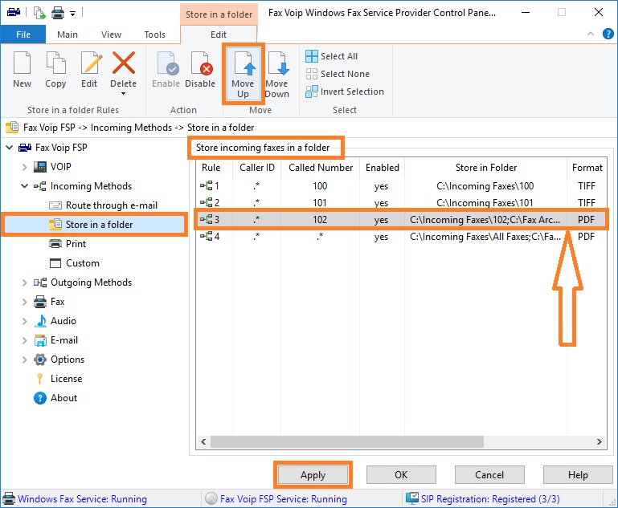Screen dimensions: 618x508
Task: Open the quick access toolbar customize dropdown
Action: [x=73, y=14]
